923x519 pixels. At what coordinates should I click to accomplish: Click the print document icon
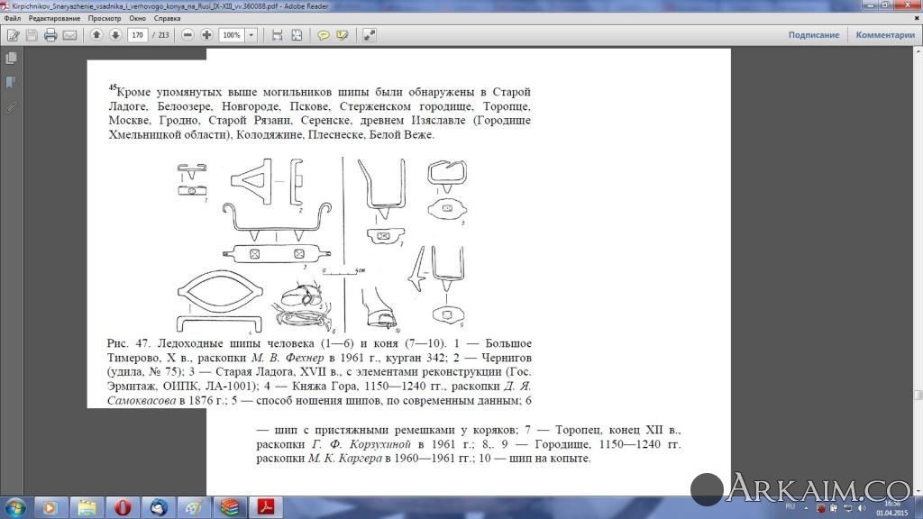[x=50, y=35]
